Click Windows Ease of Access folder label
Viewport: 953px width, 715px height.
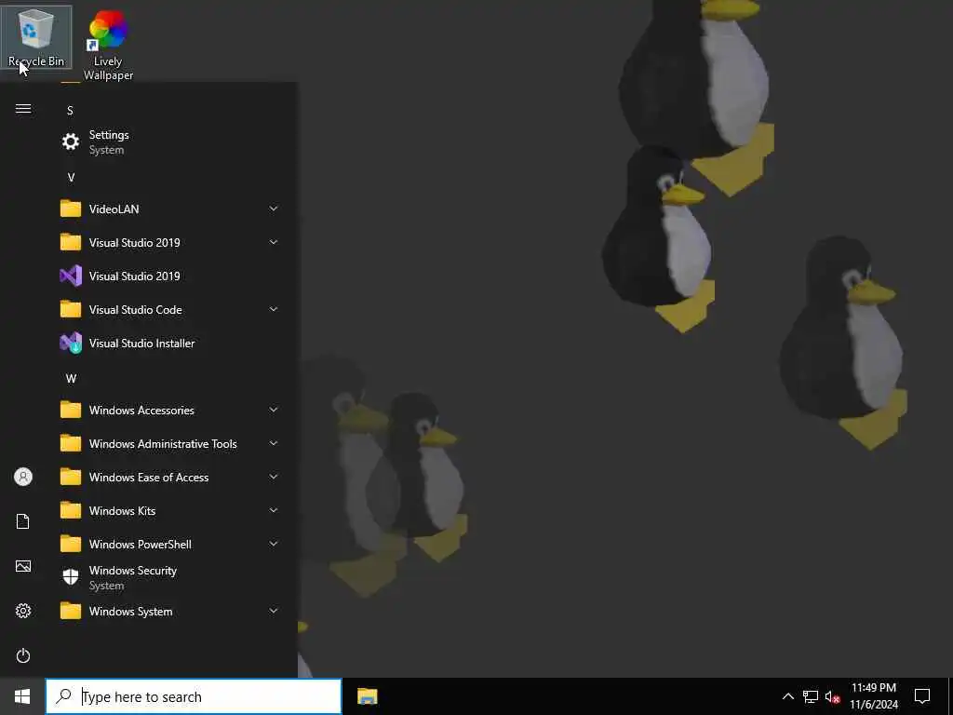(x=149, y=478)
